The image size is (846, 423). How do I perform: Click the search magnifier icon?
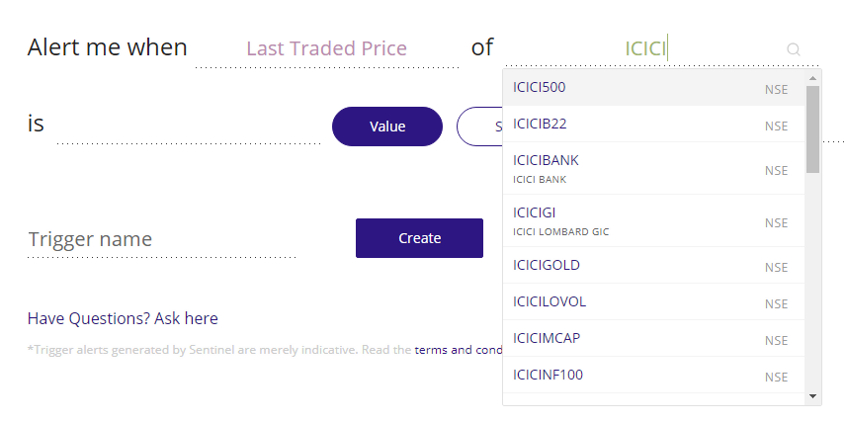tap(793, 48)
